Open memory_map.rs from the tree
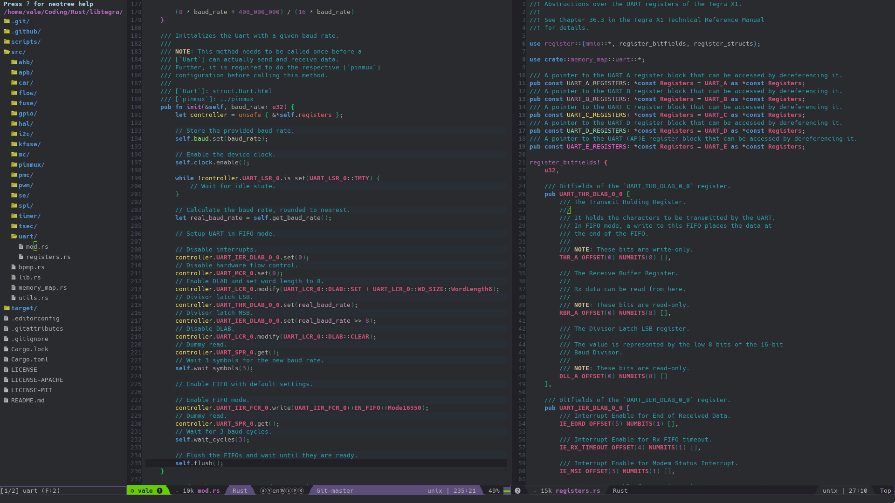This screenshot has height=503, width=895. [42, 288]
